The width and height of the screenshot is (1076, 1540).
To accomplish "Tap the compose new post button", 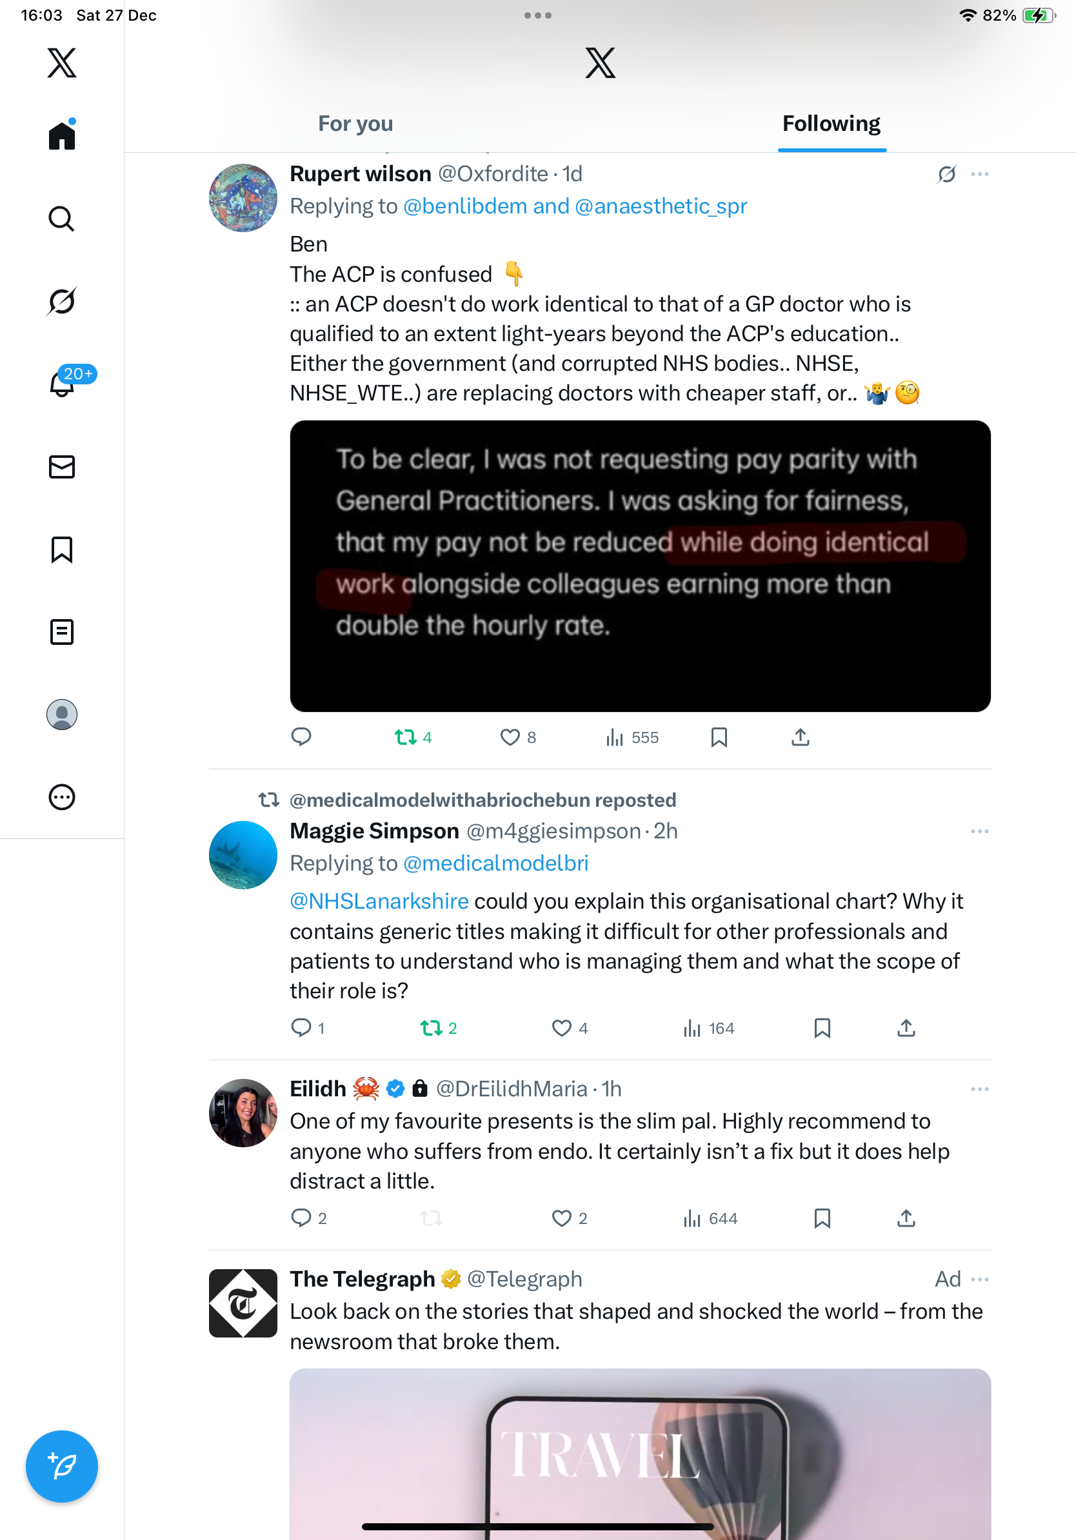I will (x=62, y=1466).
